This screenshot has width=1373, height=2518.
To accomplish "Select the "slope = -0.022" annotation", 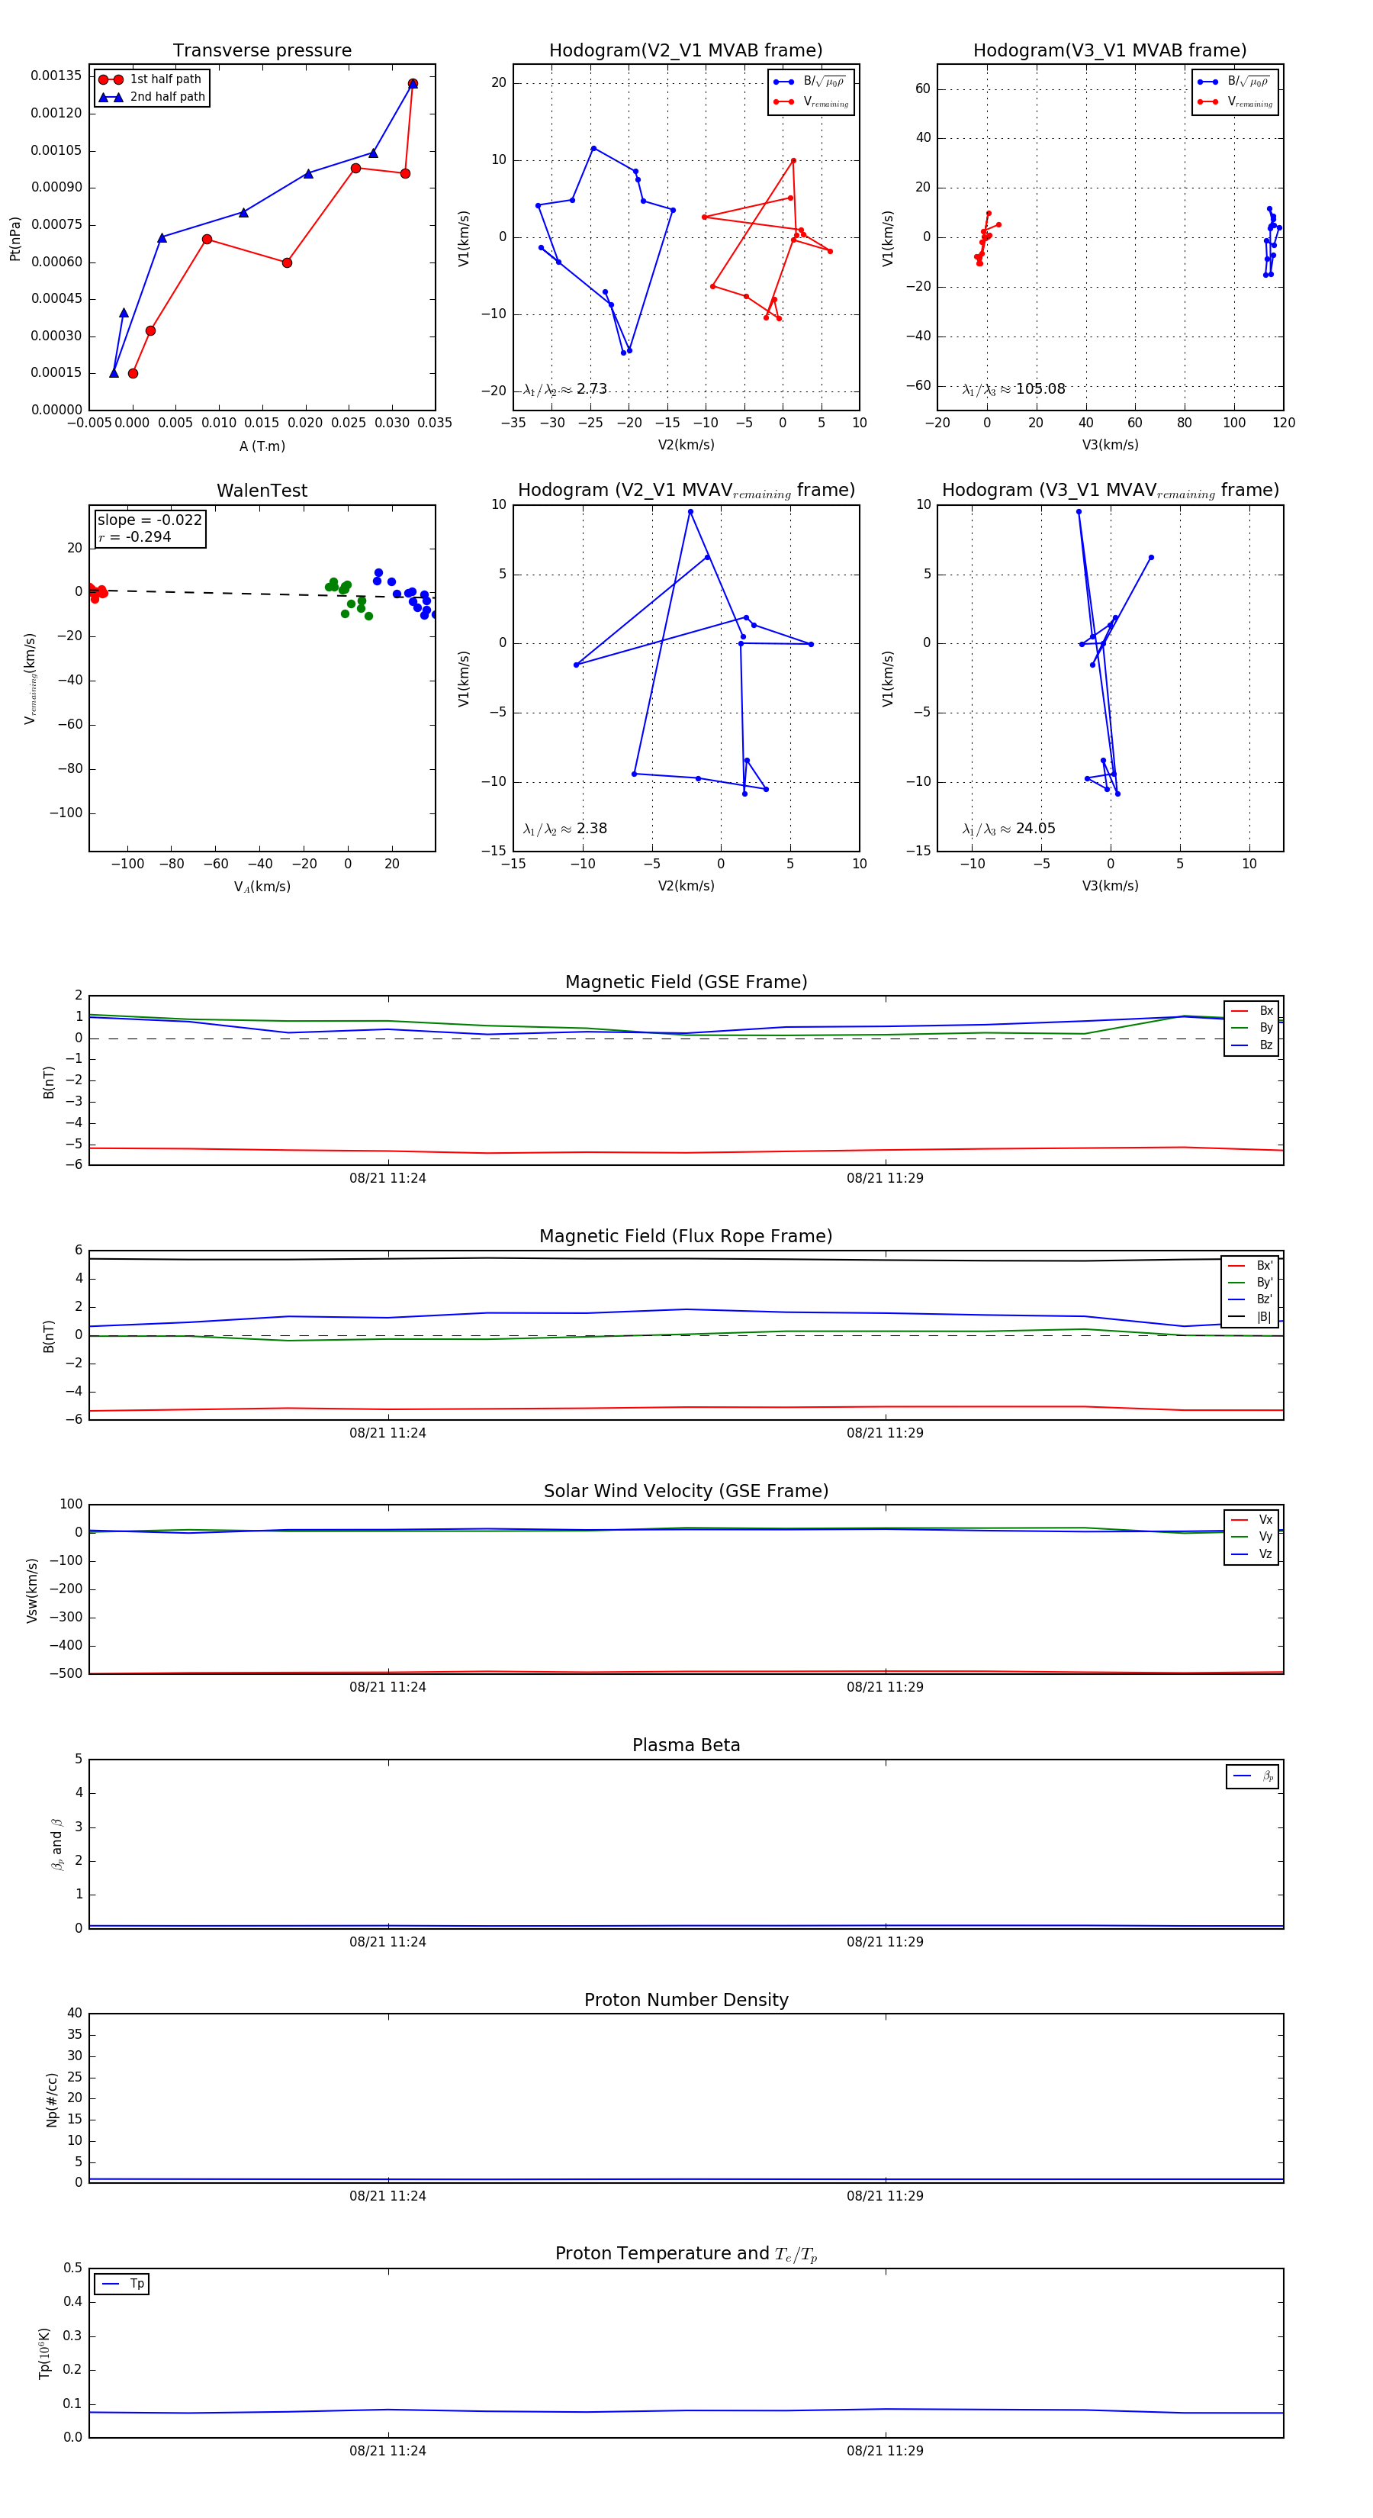I will click(150, 520).
